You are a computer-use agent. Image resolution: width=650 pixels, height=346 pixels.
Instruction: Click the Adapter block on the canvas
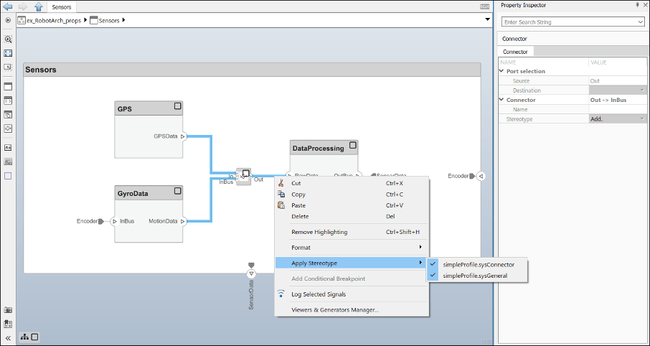[x=243, y=177]
